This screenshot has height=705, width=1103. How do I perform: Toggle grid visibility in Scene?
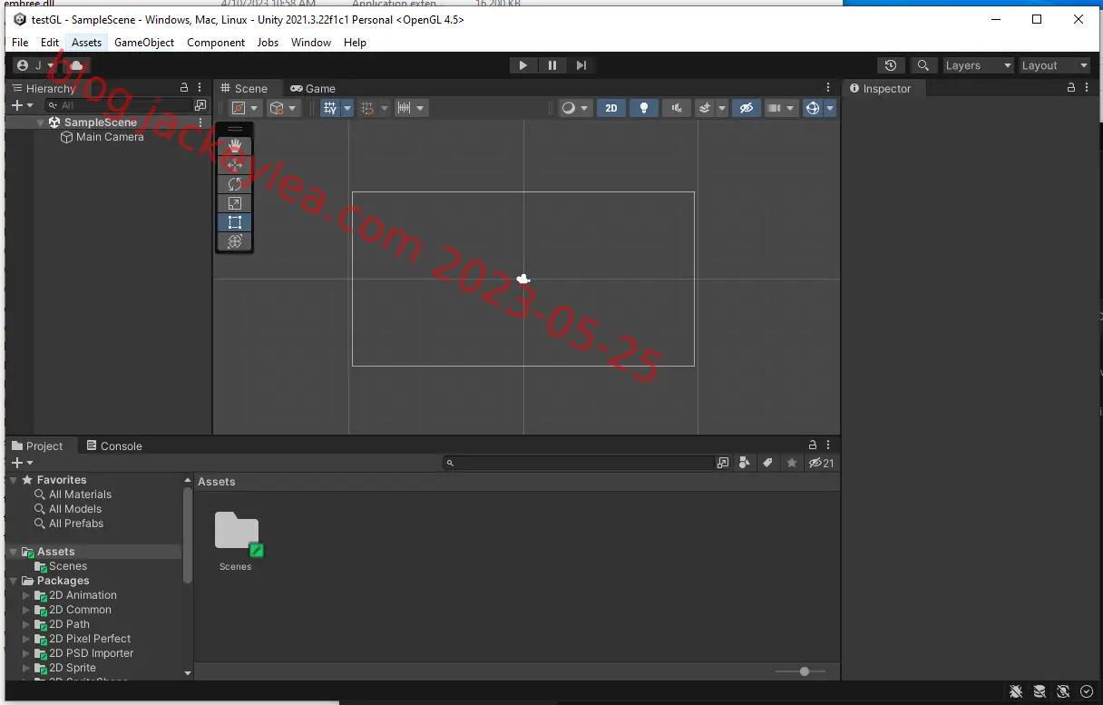tap(329, 108)
